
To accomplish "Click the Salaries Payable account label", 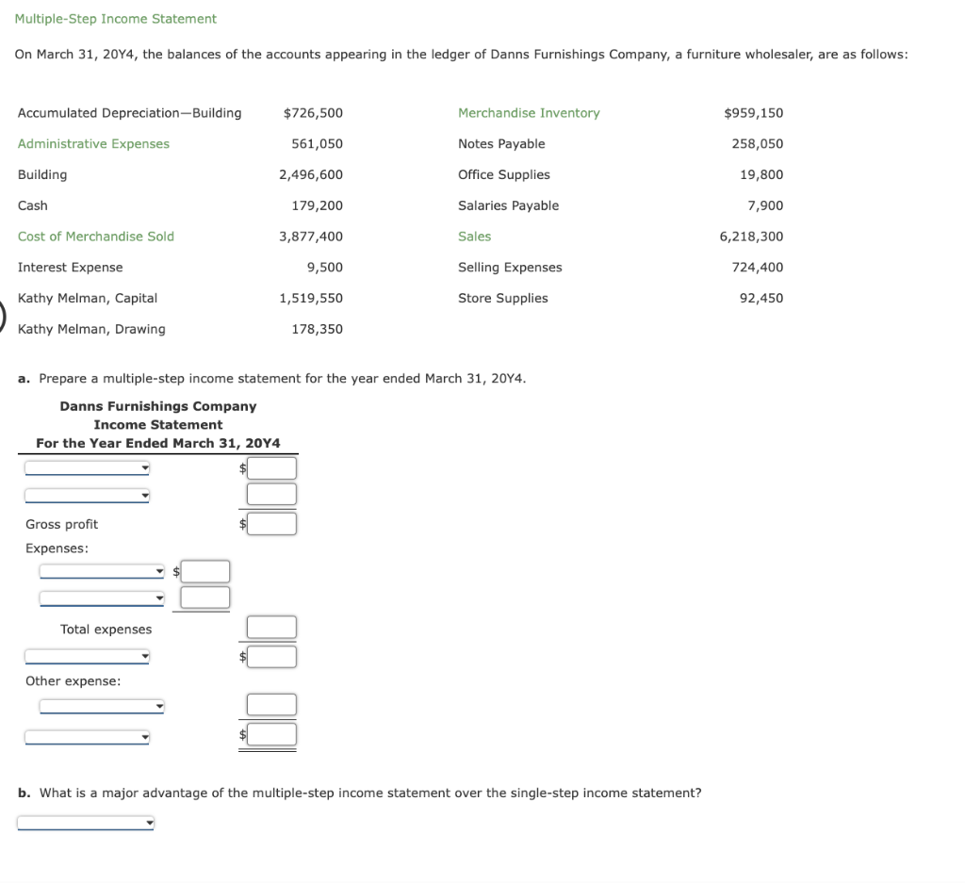I will pyautogui.click(x=508, y=205).
